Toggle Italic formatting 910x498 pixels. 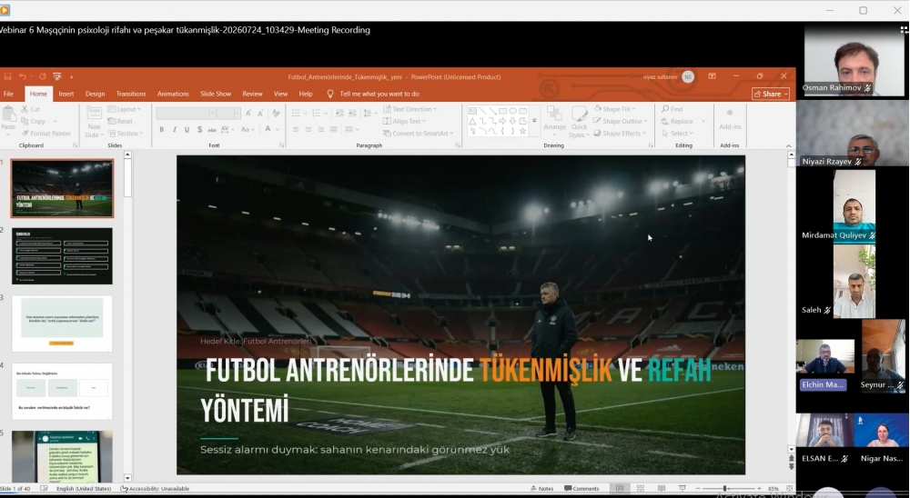174,129
